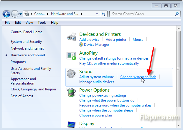
Task: Go to Control Panel Home
Action: pyautogui.click(x=27, y=32)
